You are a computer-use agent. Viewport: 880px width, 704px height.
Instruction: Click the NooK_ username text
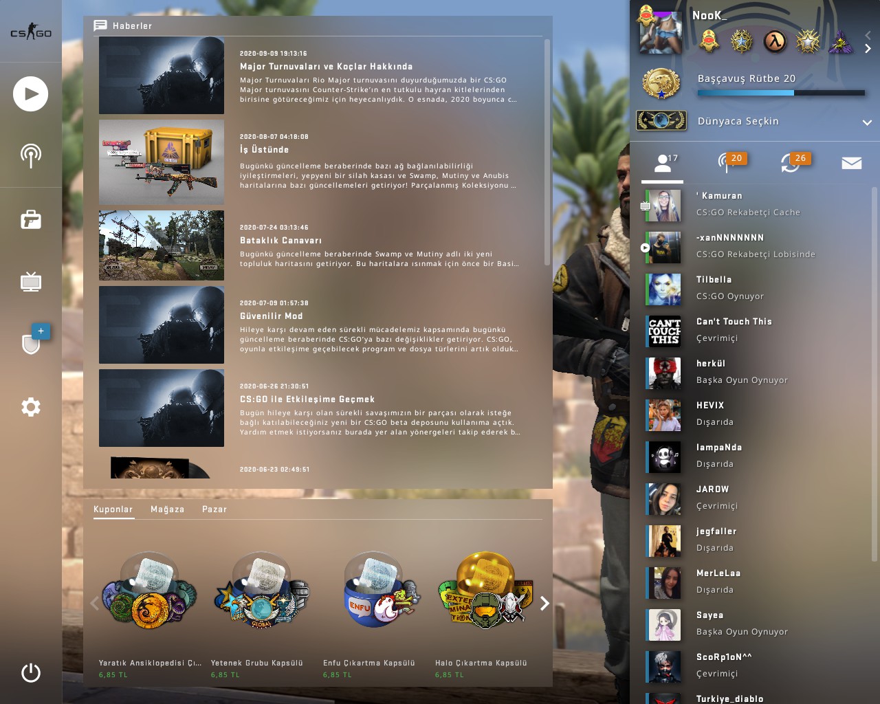[x=709, y=15]
